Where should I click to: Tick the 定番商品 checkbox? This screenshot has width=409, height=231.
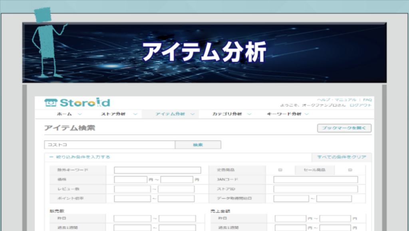point(280,170)
